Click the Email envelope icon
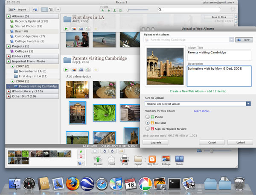Screen dimensions: 256x195 coord(111,160)
